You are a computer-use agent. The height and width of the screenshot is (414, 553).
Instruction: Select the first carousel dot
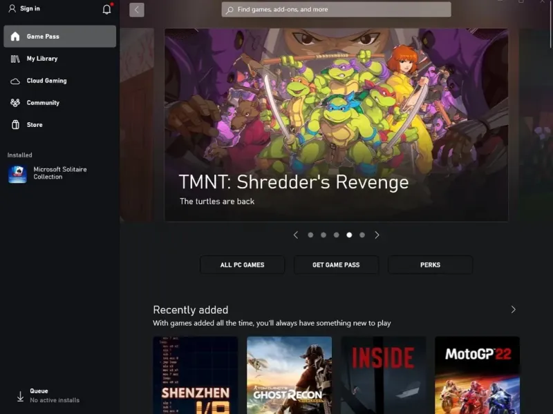(310, 235)
